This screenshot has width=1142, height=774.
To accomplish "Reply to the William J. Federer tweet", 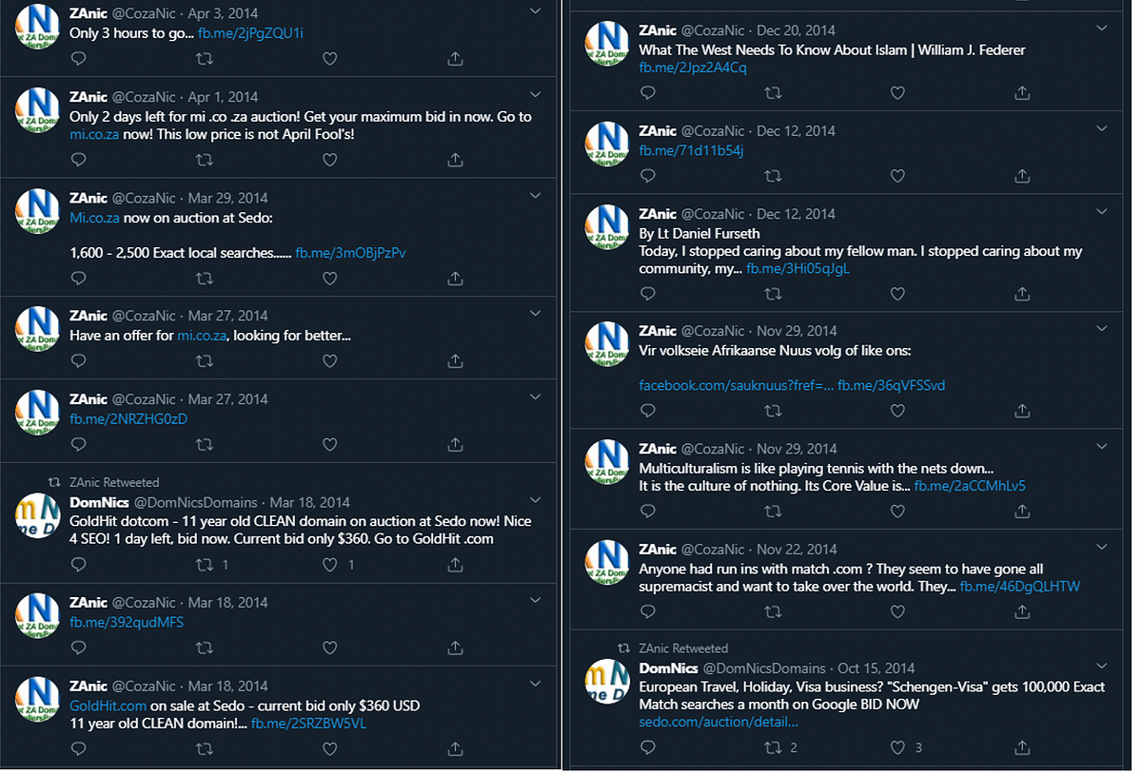I will [x=648, y=93].
